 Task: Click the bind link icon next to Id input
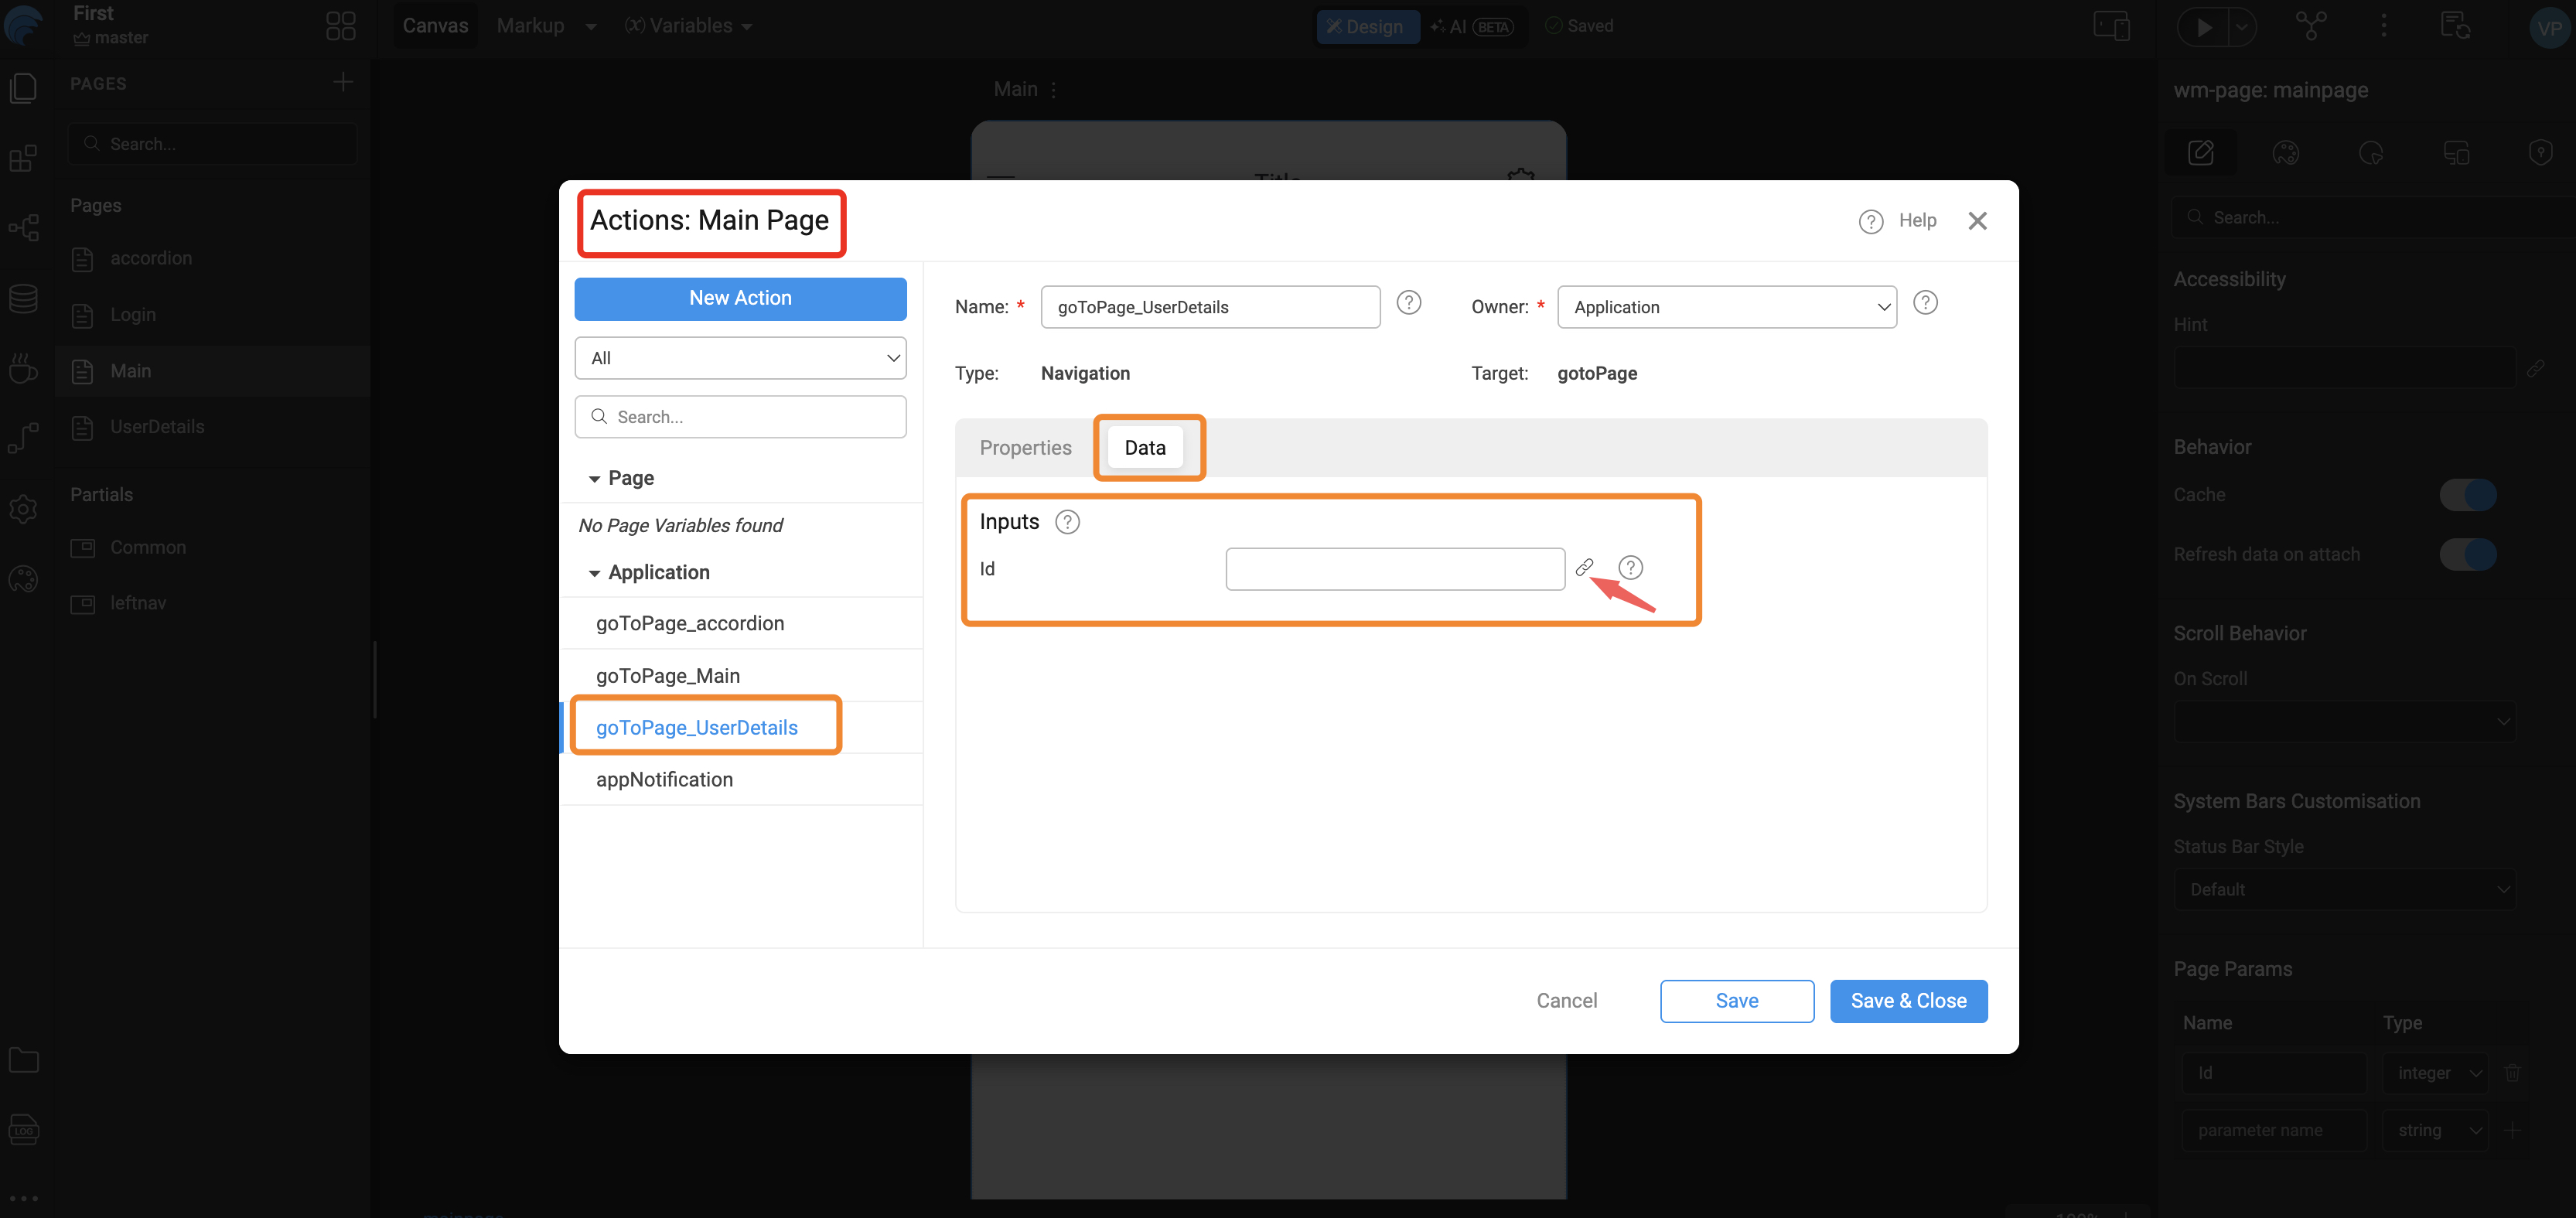point(1584,568)
